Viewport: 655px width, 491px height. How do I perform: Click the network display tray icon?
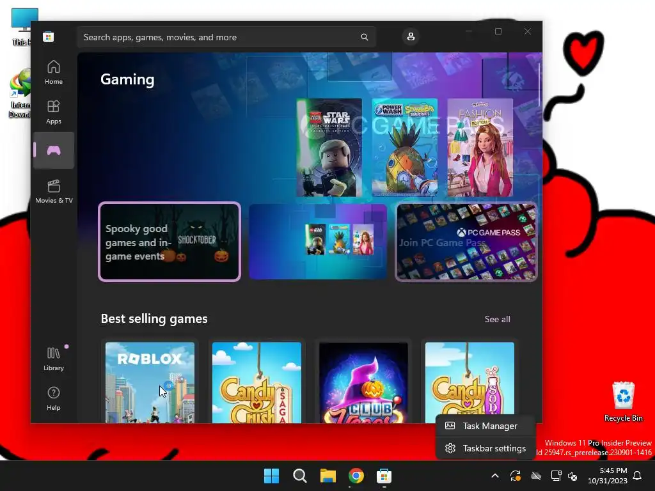point(556,476)
